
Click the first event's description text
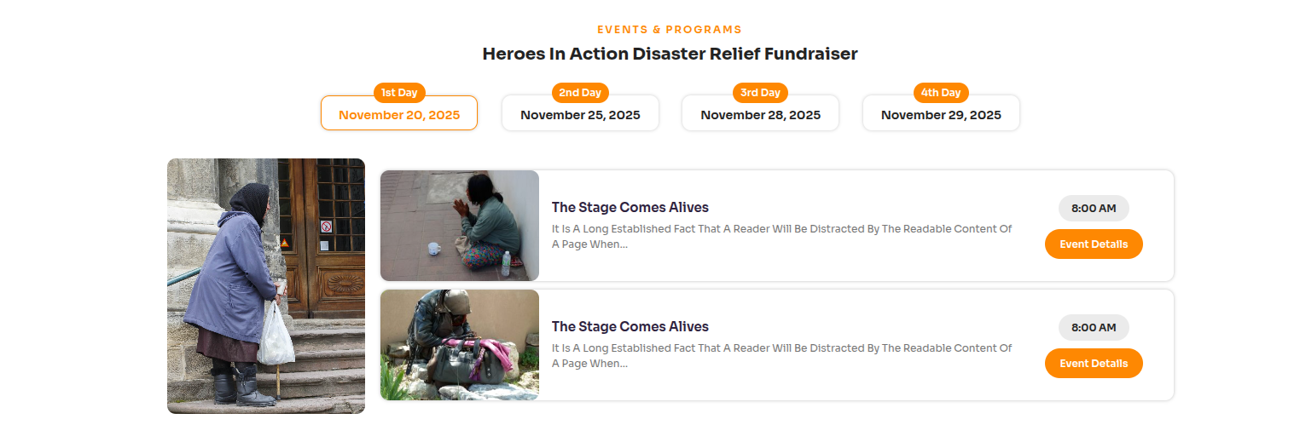click(x=781, y=236)
